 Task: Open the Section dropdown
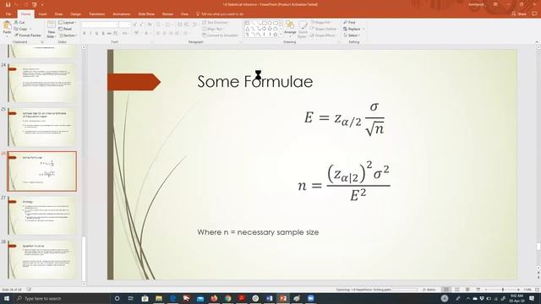[x=68, y=35]
